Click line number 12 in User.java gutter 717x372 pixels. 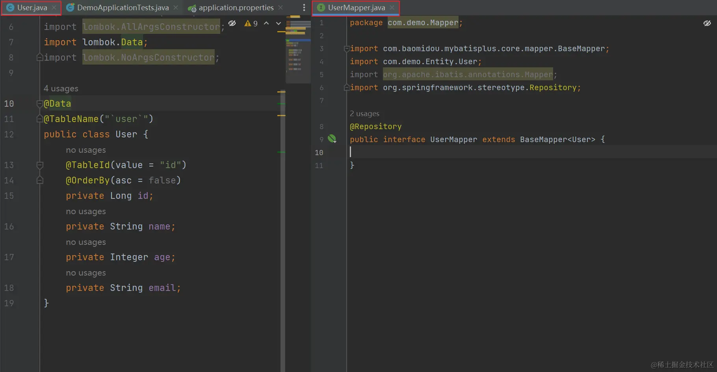coord(9,134)
